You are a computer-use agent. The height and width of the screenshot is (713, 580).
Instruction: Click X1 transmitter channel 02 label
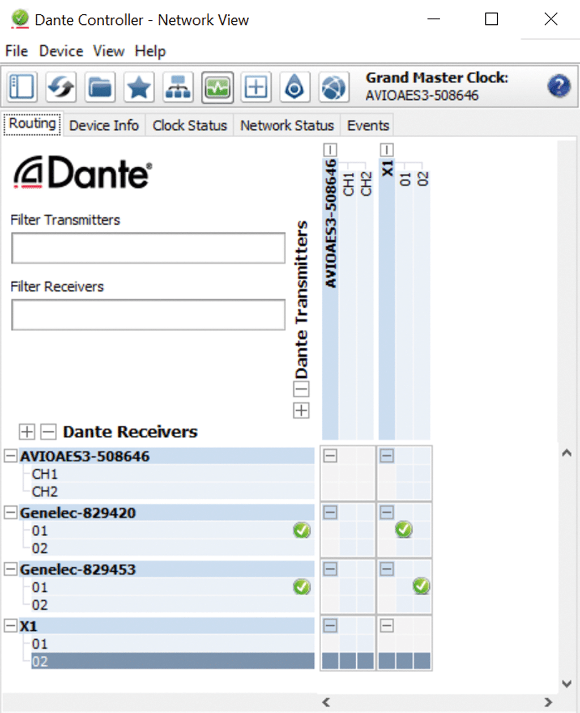(423, 179)
